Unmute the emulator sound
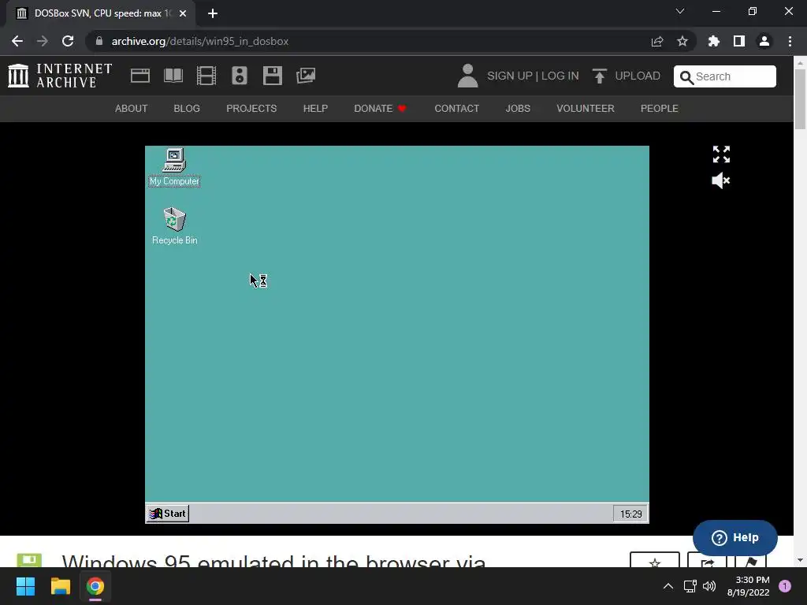This screenshot has height=605, width=807. [720, 180]
